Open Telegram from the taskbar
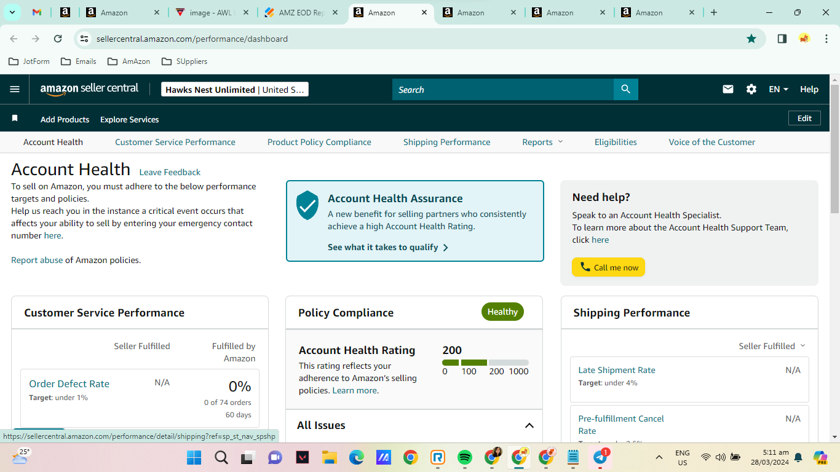 coord(601,457)
